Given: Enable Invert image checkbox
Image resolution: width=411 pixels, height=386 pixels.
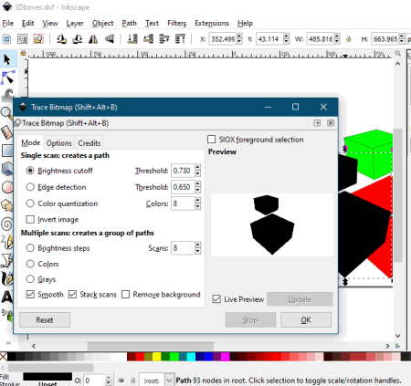Looking at the screenshot, I should click(30, 219).
